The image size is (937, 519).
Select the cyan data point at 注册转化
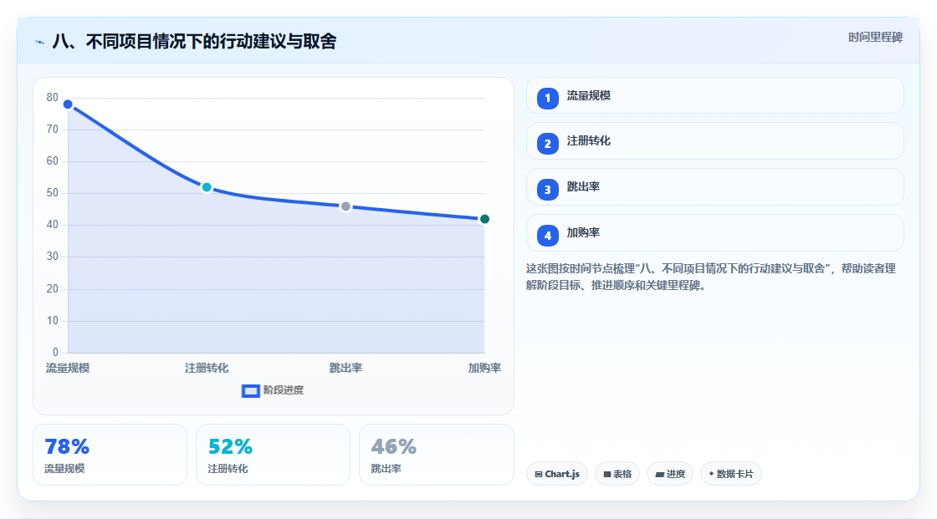[x=207, y=187]
